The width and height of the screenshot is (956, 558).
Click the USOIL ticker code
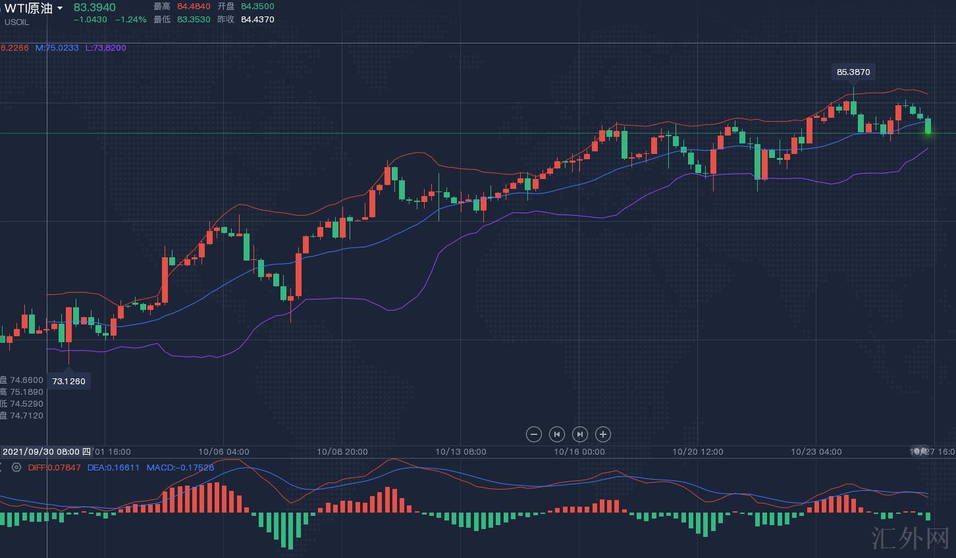[17, 22]
